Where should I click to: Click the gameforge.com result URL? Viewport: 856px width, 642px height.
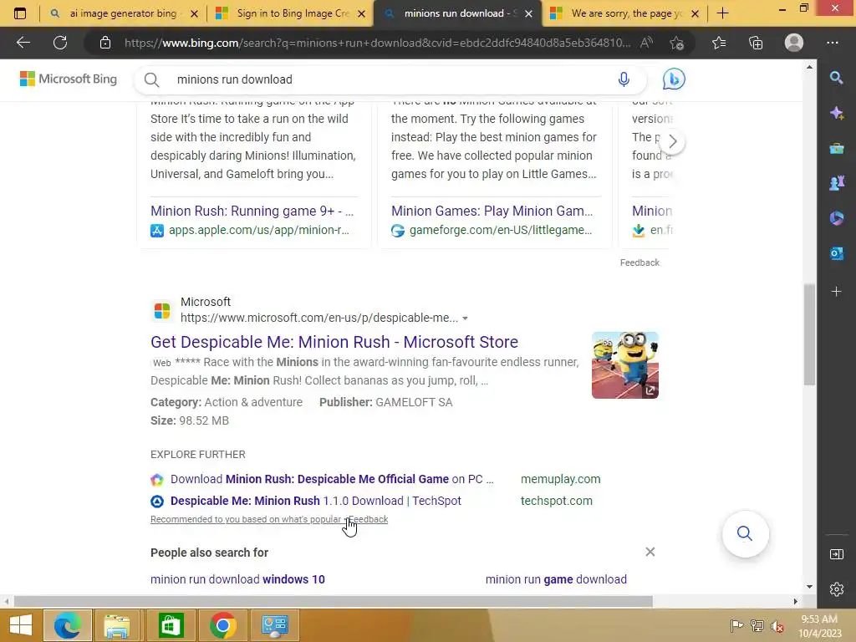coord(501,231)
